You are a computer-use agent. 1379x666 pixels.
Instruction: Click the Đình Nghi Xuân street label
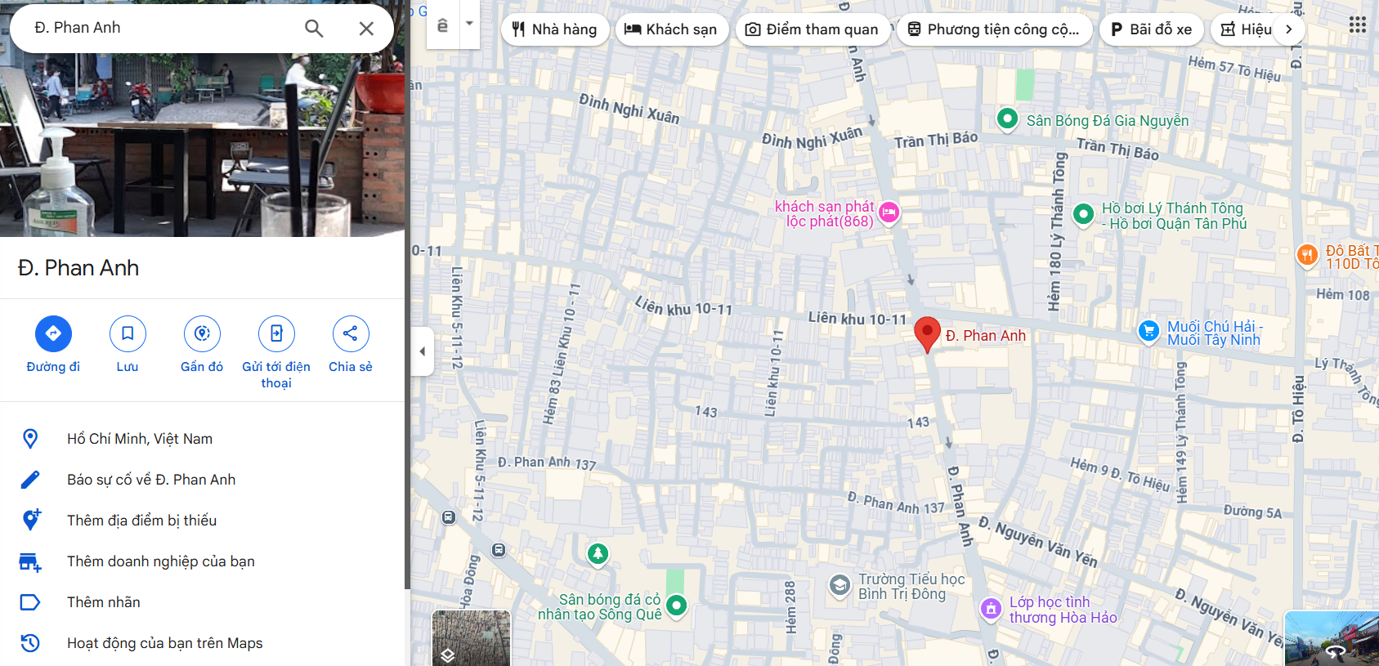click(629, 109)
